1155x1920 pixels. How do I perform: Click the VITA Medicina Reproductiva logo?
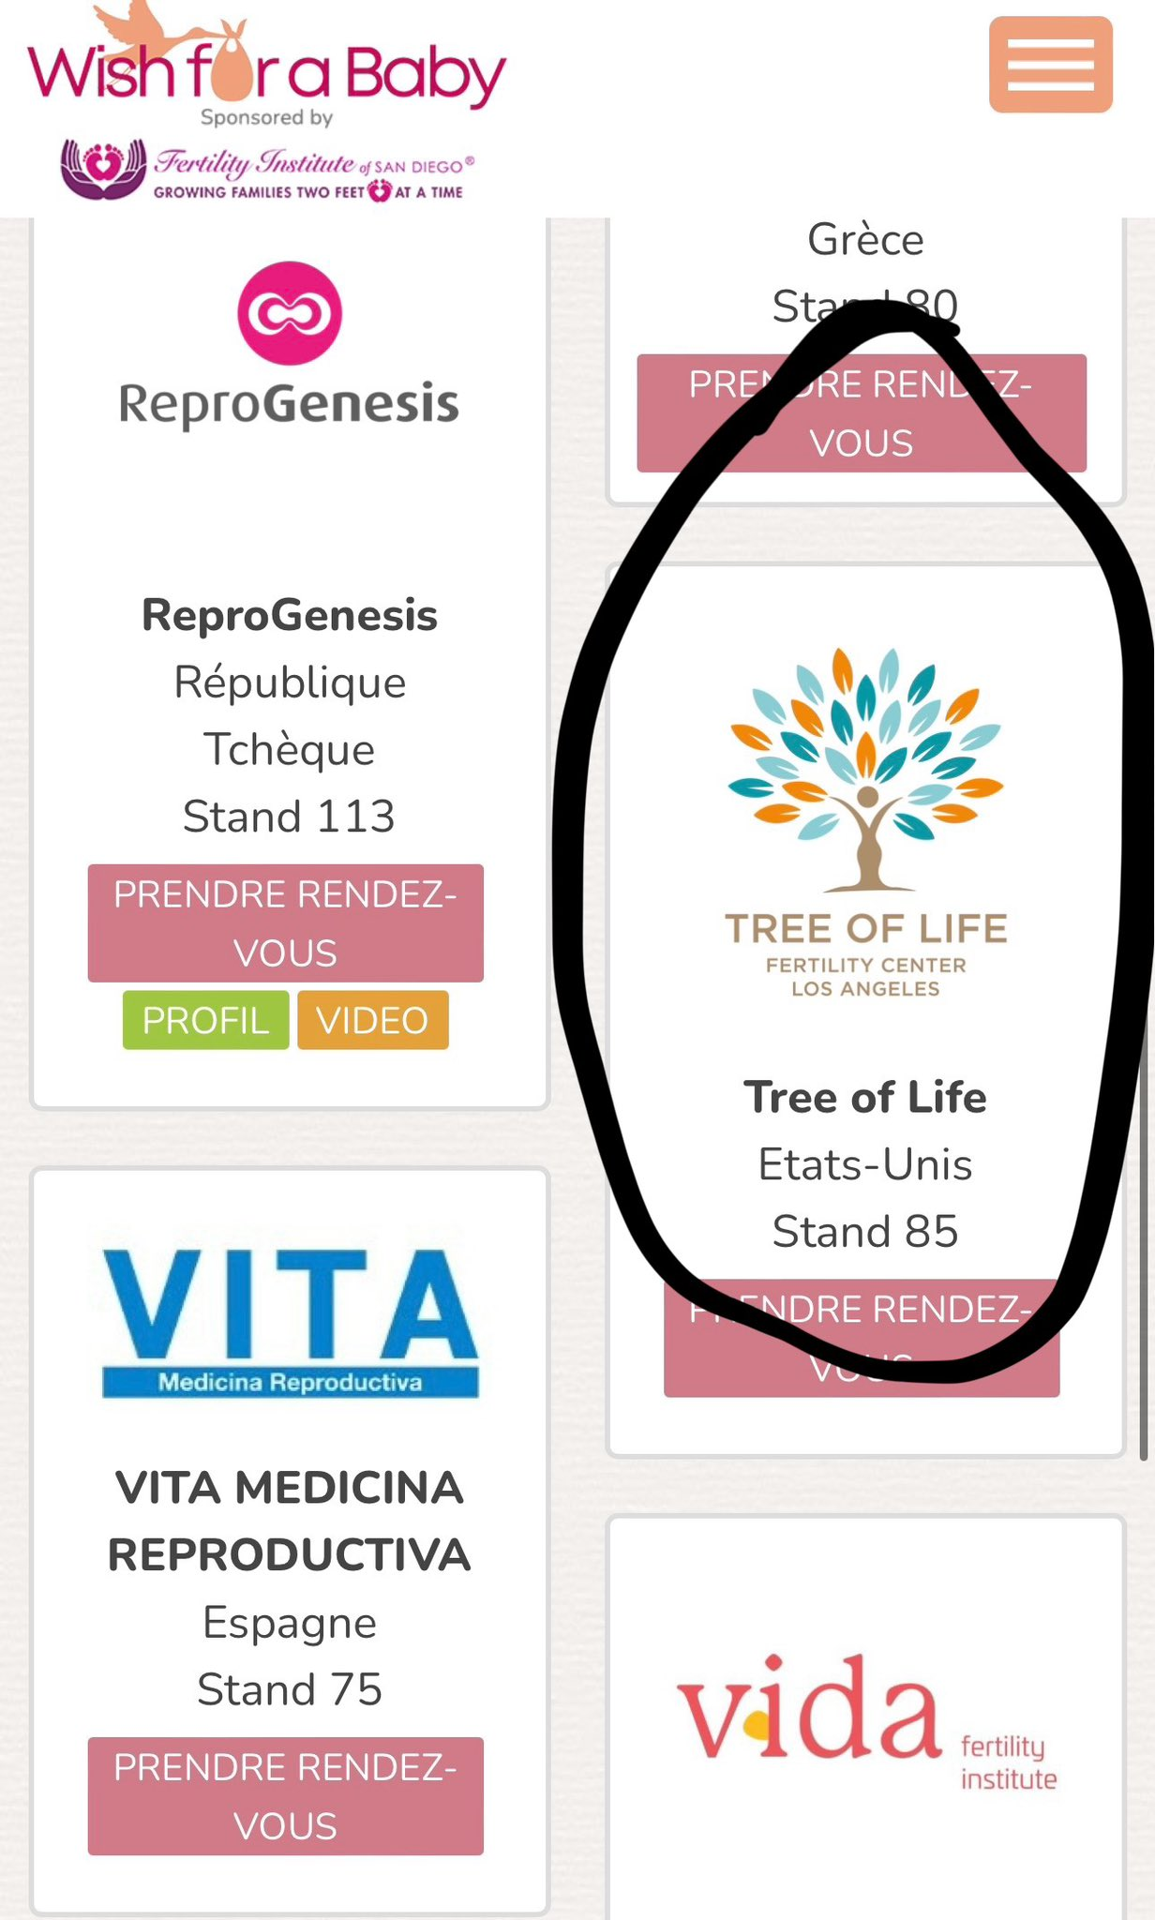pos(290,1323)
